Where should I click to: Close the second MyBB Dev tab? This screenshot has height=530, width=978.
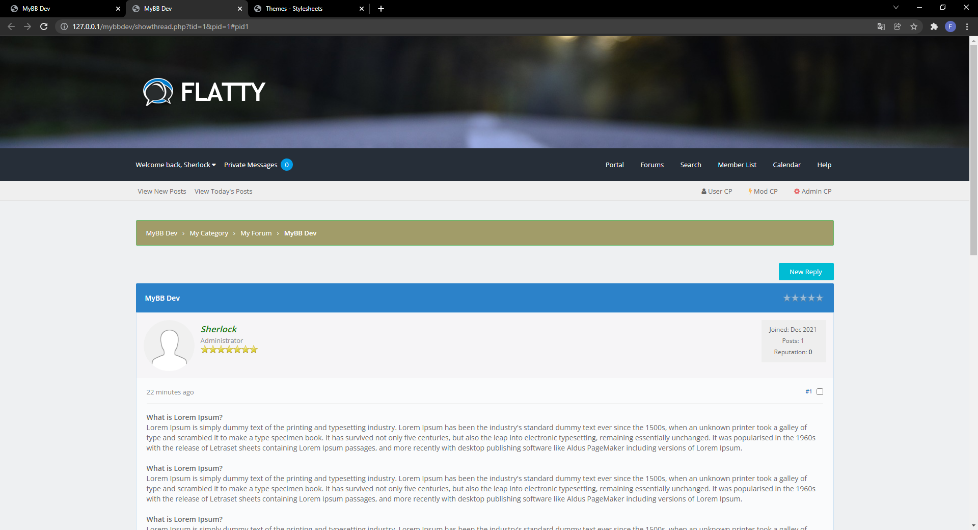[x=240, y=9]
